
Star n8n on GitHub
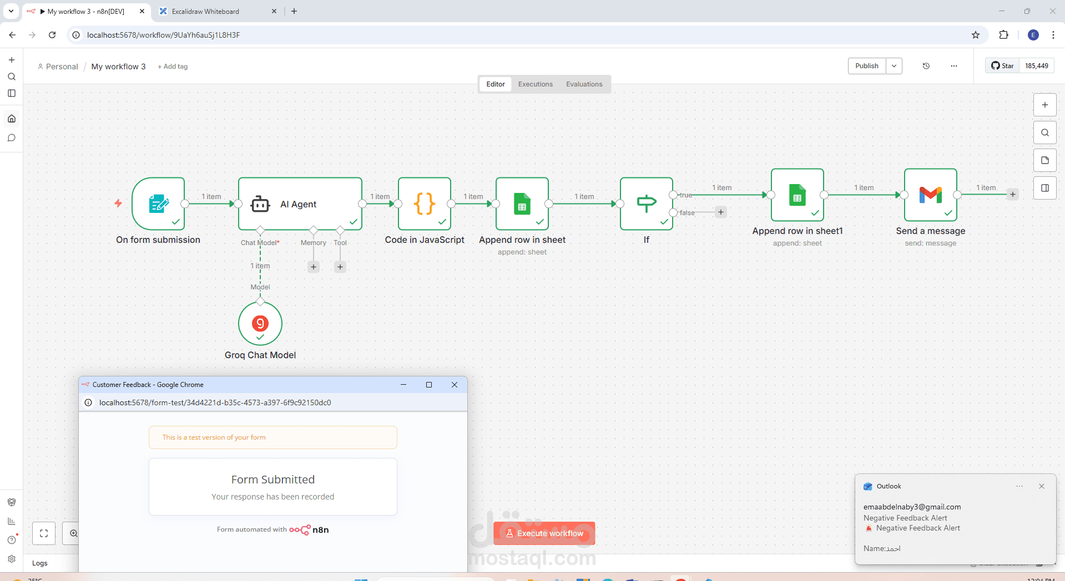point(1002,66)
